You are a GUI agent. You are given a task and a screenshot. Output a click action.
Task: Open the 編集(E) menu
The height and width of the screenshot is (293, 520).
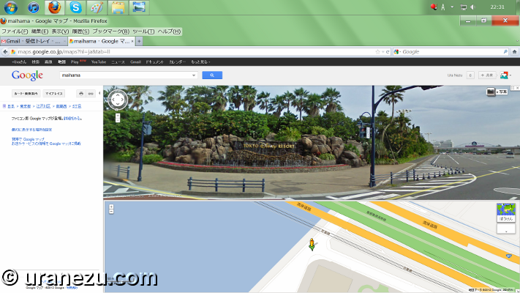coord(39,31)
